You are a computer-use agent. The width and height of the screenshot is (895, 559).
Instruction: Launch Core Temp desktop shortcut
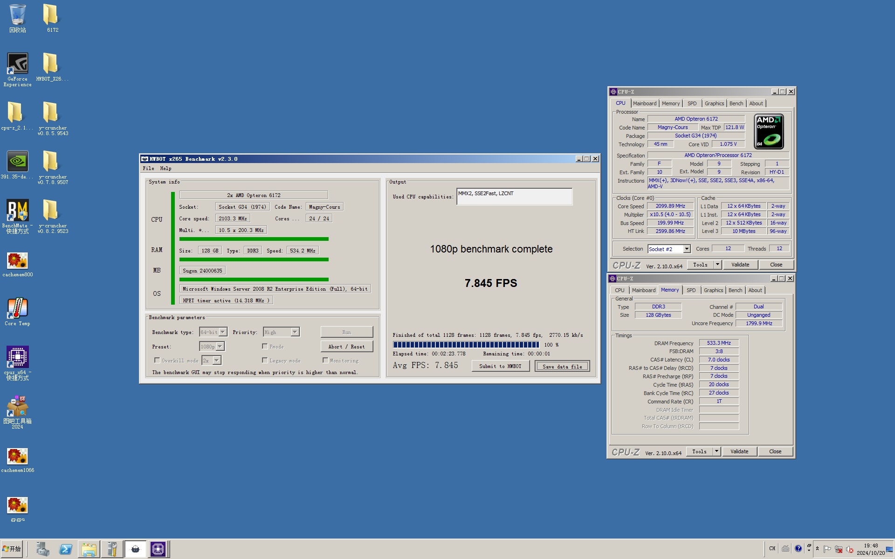point(18,312)
